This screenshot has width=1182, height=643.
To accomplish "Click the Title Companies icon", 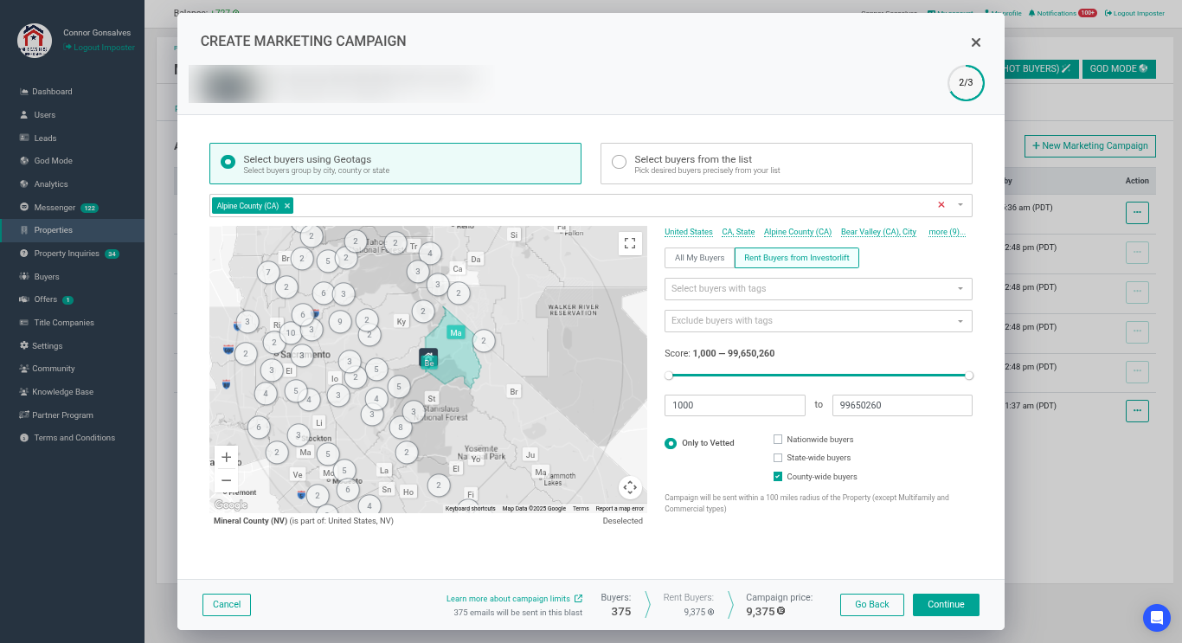I will pos(24,323).
